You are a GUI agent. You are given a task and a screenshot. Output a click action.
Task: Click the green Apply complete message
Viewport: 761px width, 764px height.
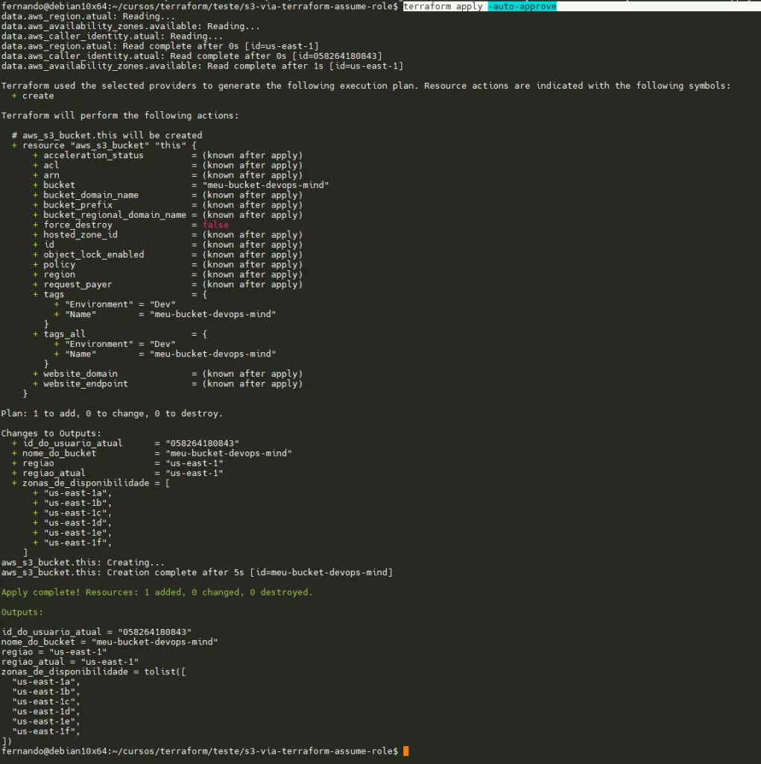157,592
